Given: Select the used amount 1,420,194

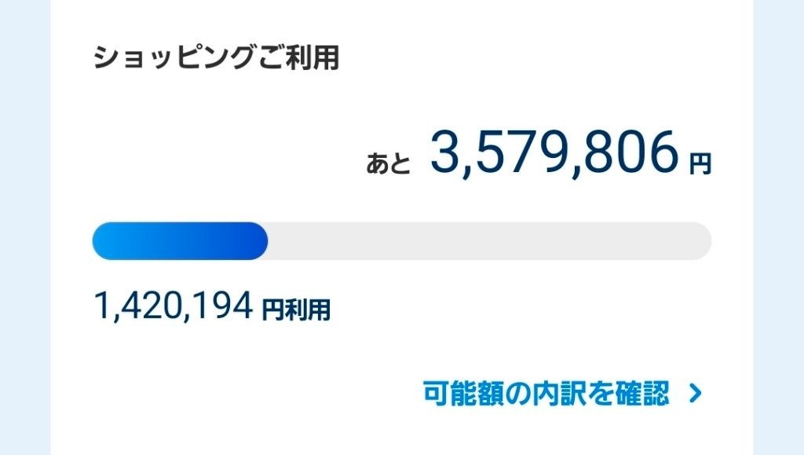Looking at the screenshot, I should (x=173, y=306).
